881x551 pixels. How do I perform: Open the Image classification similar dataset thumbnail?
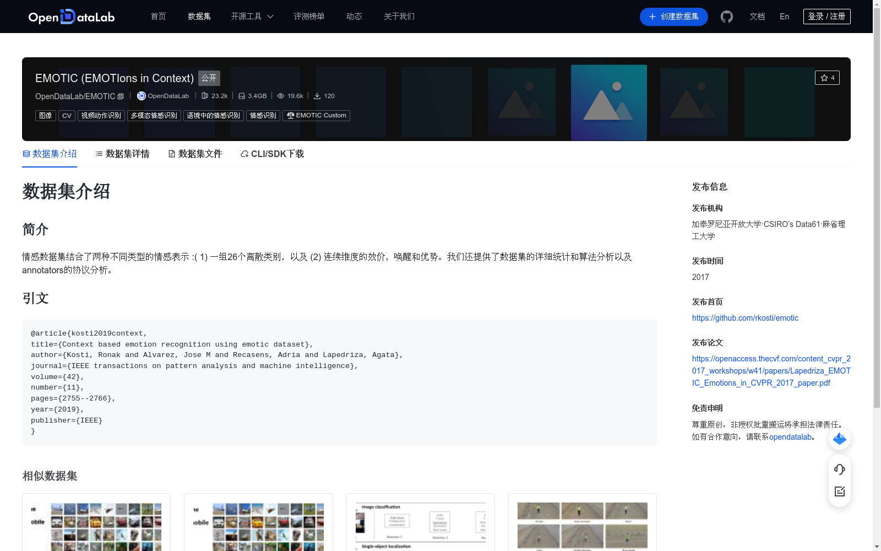click(x=421, y=526)
